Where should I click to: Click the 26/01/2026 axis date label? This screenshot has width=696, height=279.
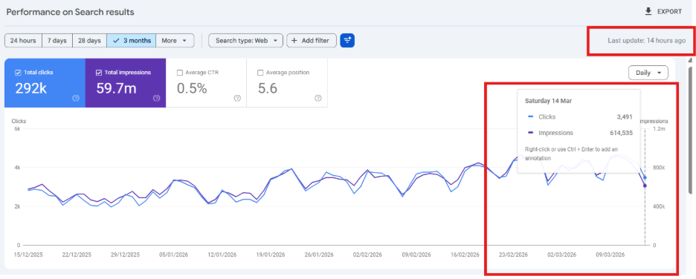point(319,255)
